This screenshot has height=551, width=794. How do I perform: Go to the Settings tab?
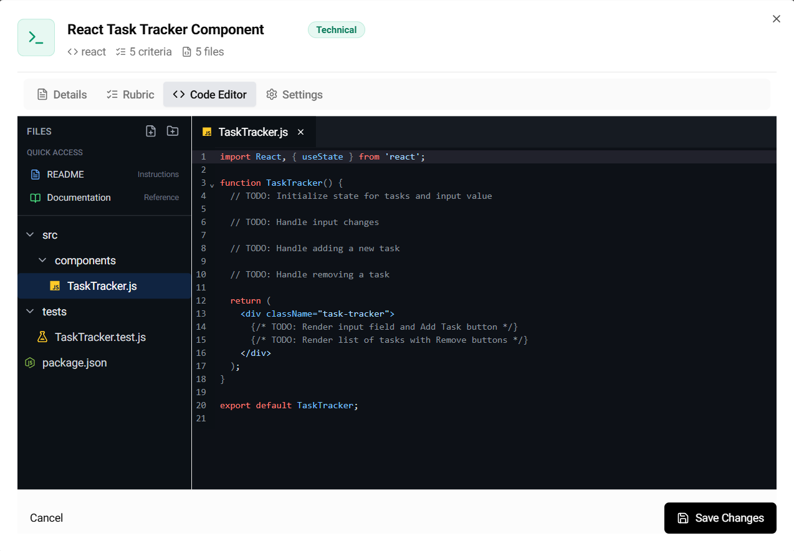(294, 95)
